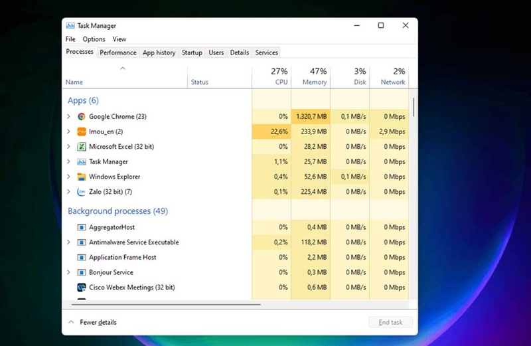Image resolution: width=531 pixels, height=346 pixels.
Task: Click the 225,4 MB memory cell
Action: click(x=311, y=192)
